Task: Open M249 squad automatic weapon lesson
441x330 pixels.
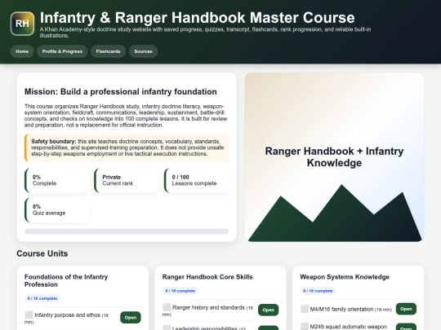Action: coord(406,328)
